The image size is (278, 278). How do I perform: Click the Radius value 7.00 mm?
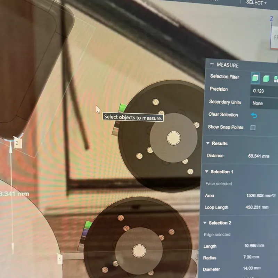251,257
